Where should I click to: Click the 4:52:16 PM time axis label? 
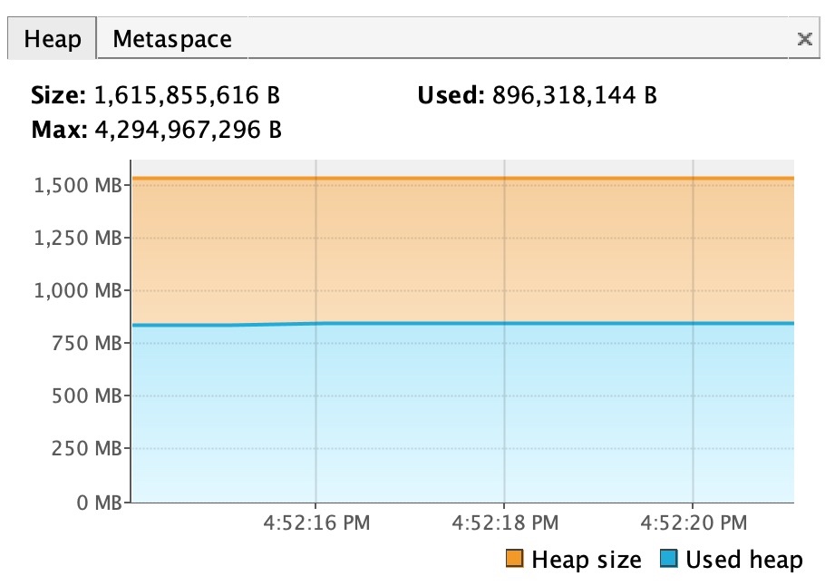click(316, 523)
